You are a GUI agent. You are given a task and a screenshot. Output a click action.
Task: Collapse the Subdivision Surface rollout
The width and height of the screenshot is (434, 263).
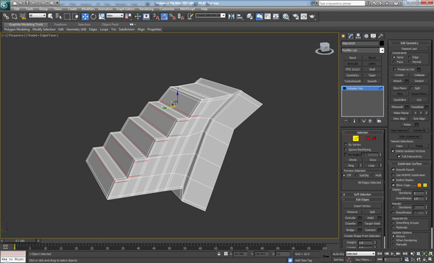pos(410,163)
